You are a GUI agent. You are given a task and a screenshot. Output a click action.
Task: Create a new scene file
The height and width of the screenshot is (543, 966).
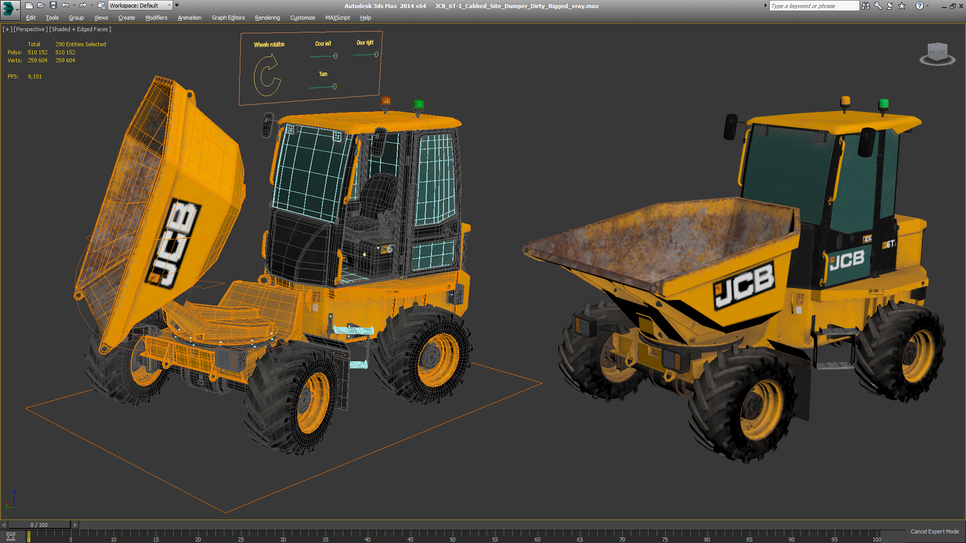[29, 6]
